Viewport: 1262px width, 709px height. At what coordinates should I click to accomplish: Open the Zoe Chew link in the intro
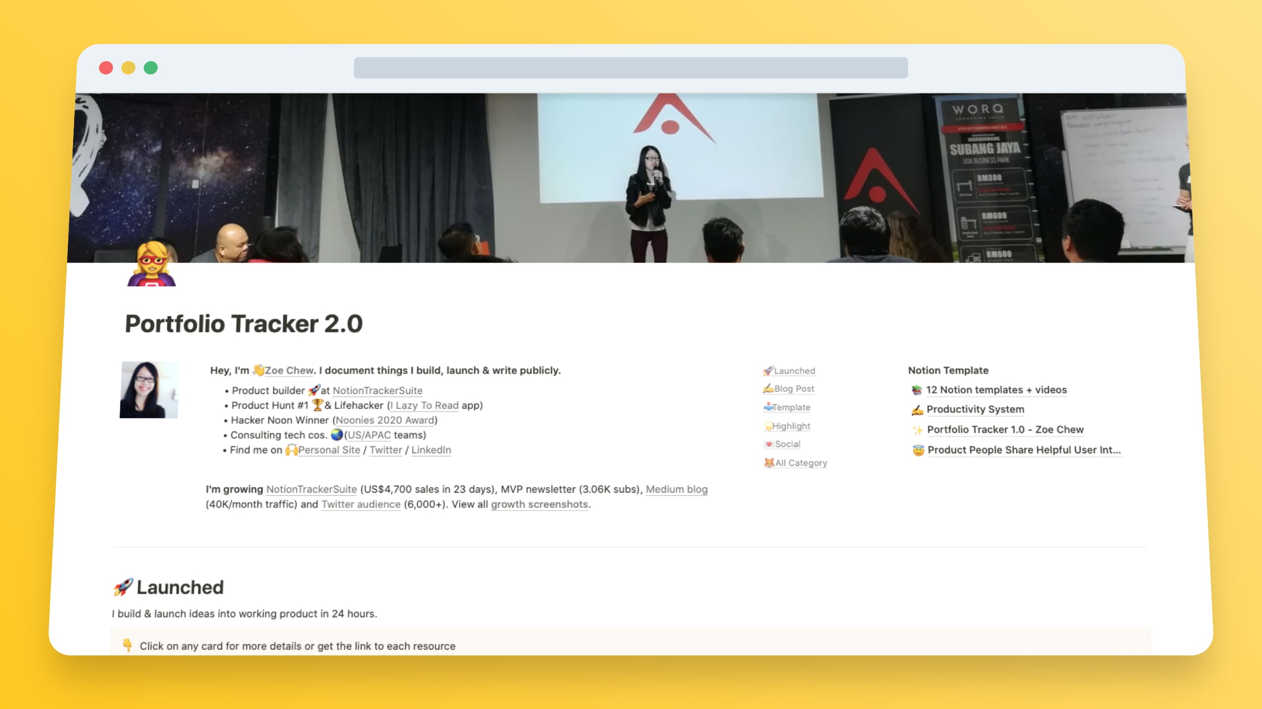point(288,370)
